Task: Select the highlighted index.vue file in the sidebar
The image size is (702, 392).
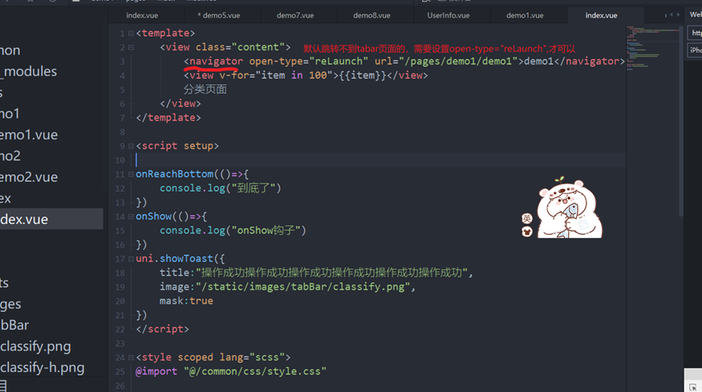Action: coord(51,220)
